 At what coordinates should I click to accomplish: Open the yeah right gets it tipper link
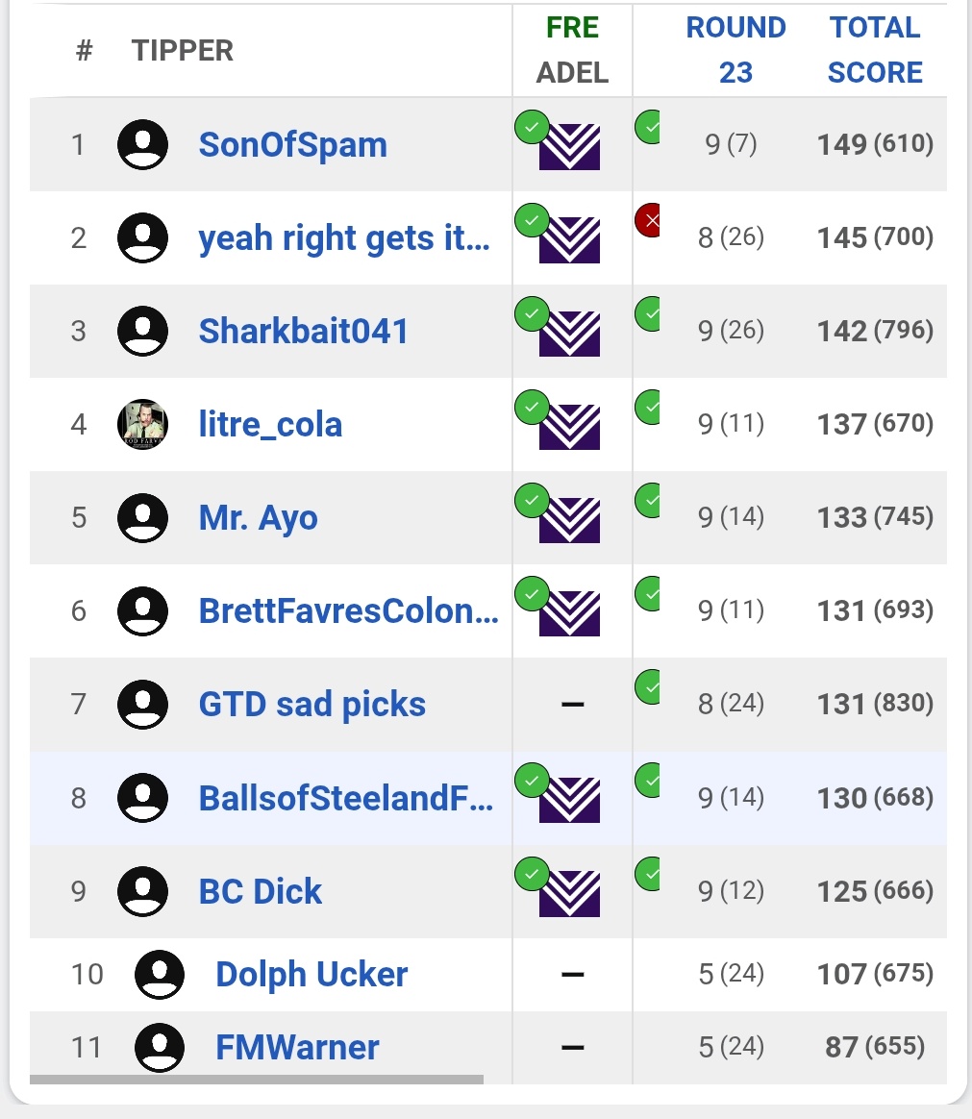pos(344,238)
